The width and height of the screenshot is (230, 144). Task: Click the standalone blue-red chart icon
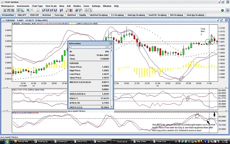pyautogui.click(x=61, y=10)
